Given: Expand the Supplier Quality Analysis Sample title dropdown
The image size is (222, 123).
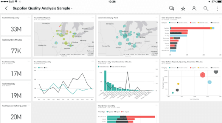Looking at the screenshot, I should [72, 9].
